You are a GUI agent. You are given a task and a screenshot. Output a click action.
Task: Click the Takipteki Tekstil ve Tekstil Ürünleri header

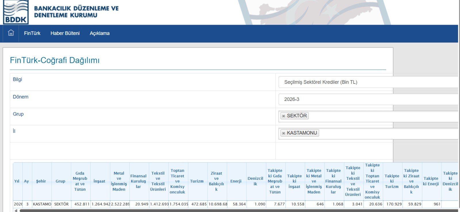pos(354,181)
